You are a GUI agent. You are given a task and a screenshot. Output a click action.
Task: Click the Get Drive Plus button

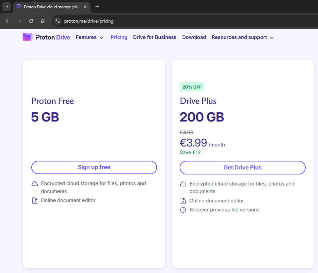[x=242, y=168]
